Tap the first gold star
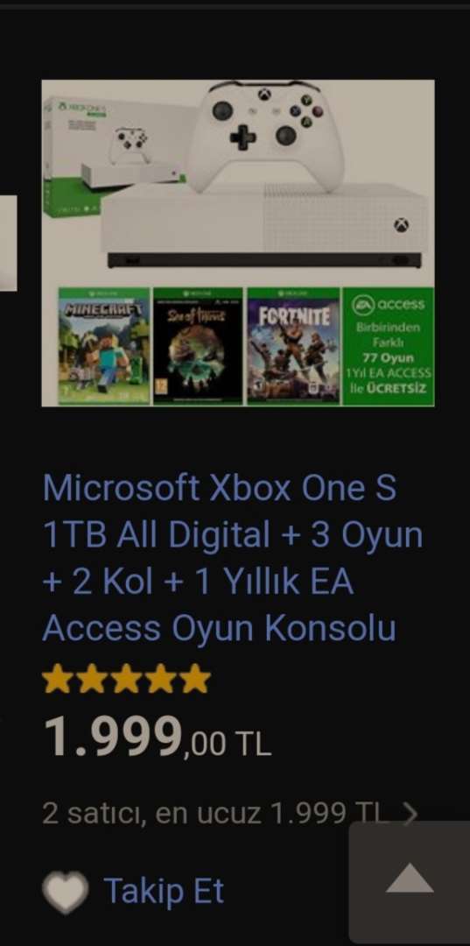 (59, 679)
